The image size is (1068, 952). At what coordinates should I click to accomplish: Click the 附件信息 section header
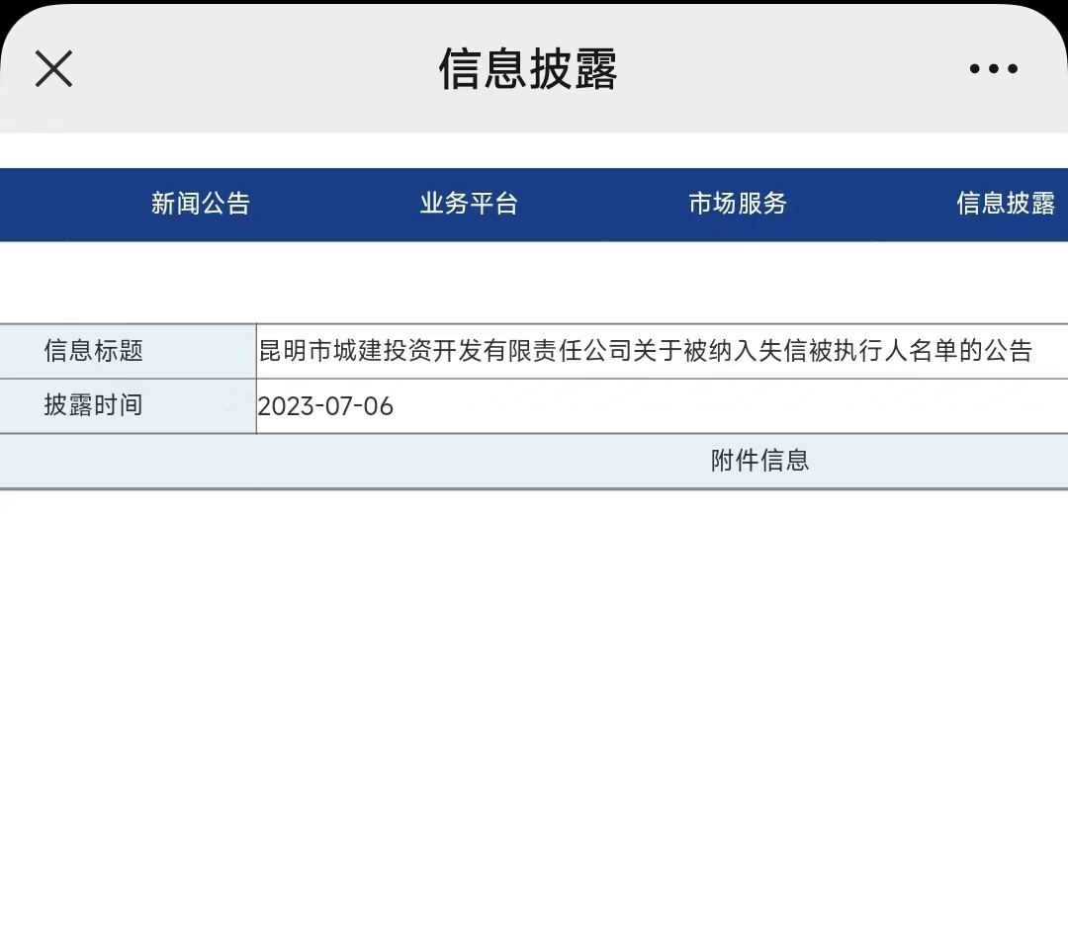point(760,461)
